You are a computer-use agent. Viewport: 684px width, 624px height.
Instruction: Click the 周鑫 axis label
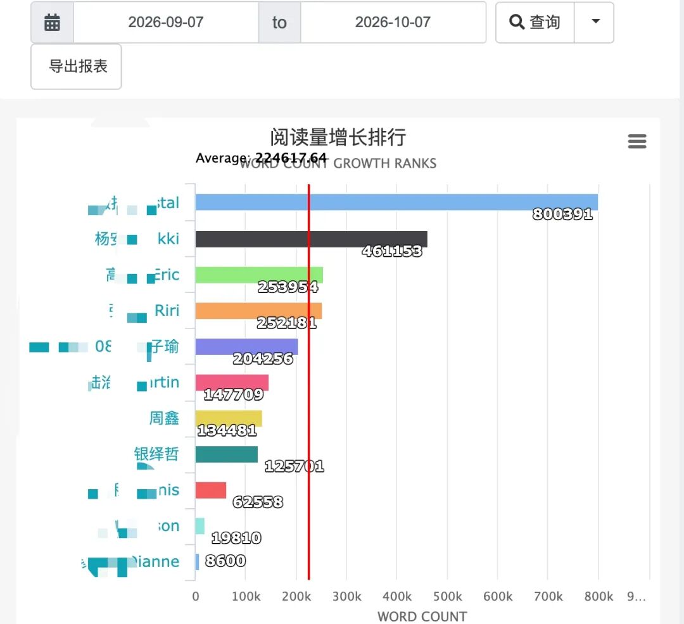tap(164, 418)
